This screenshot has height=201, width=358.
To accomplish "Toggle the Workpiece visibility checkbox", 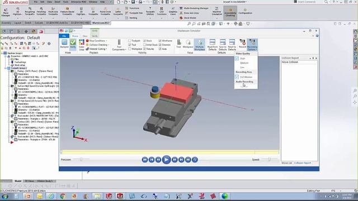I will pyautogui.click(x=129, y=49).
